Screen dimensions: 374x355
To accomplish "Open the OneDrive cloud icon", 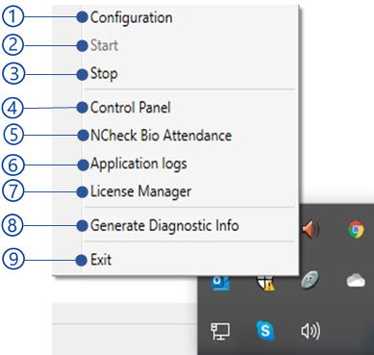I will pos(356,281).
